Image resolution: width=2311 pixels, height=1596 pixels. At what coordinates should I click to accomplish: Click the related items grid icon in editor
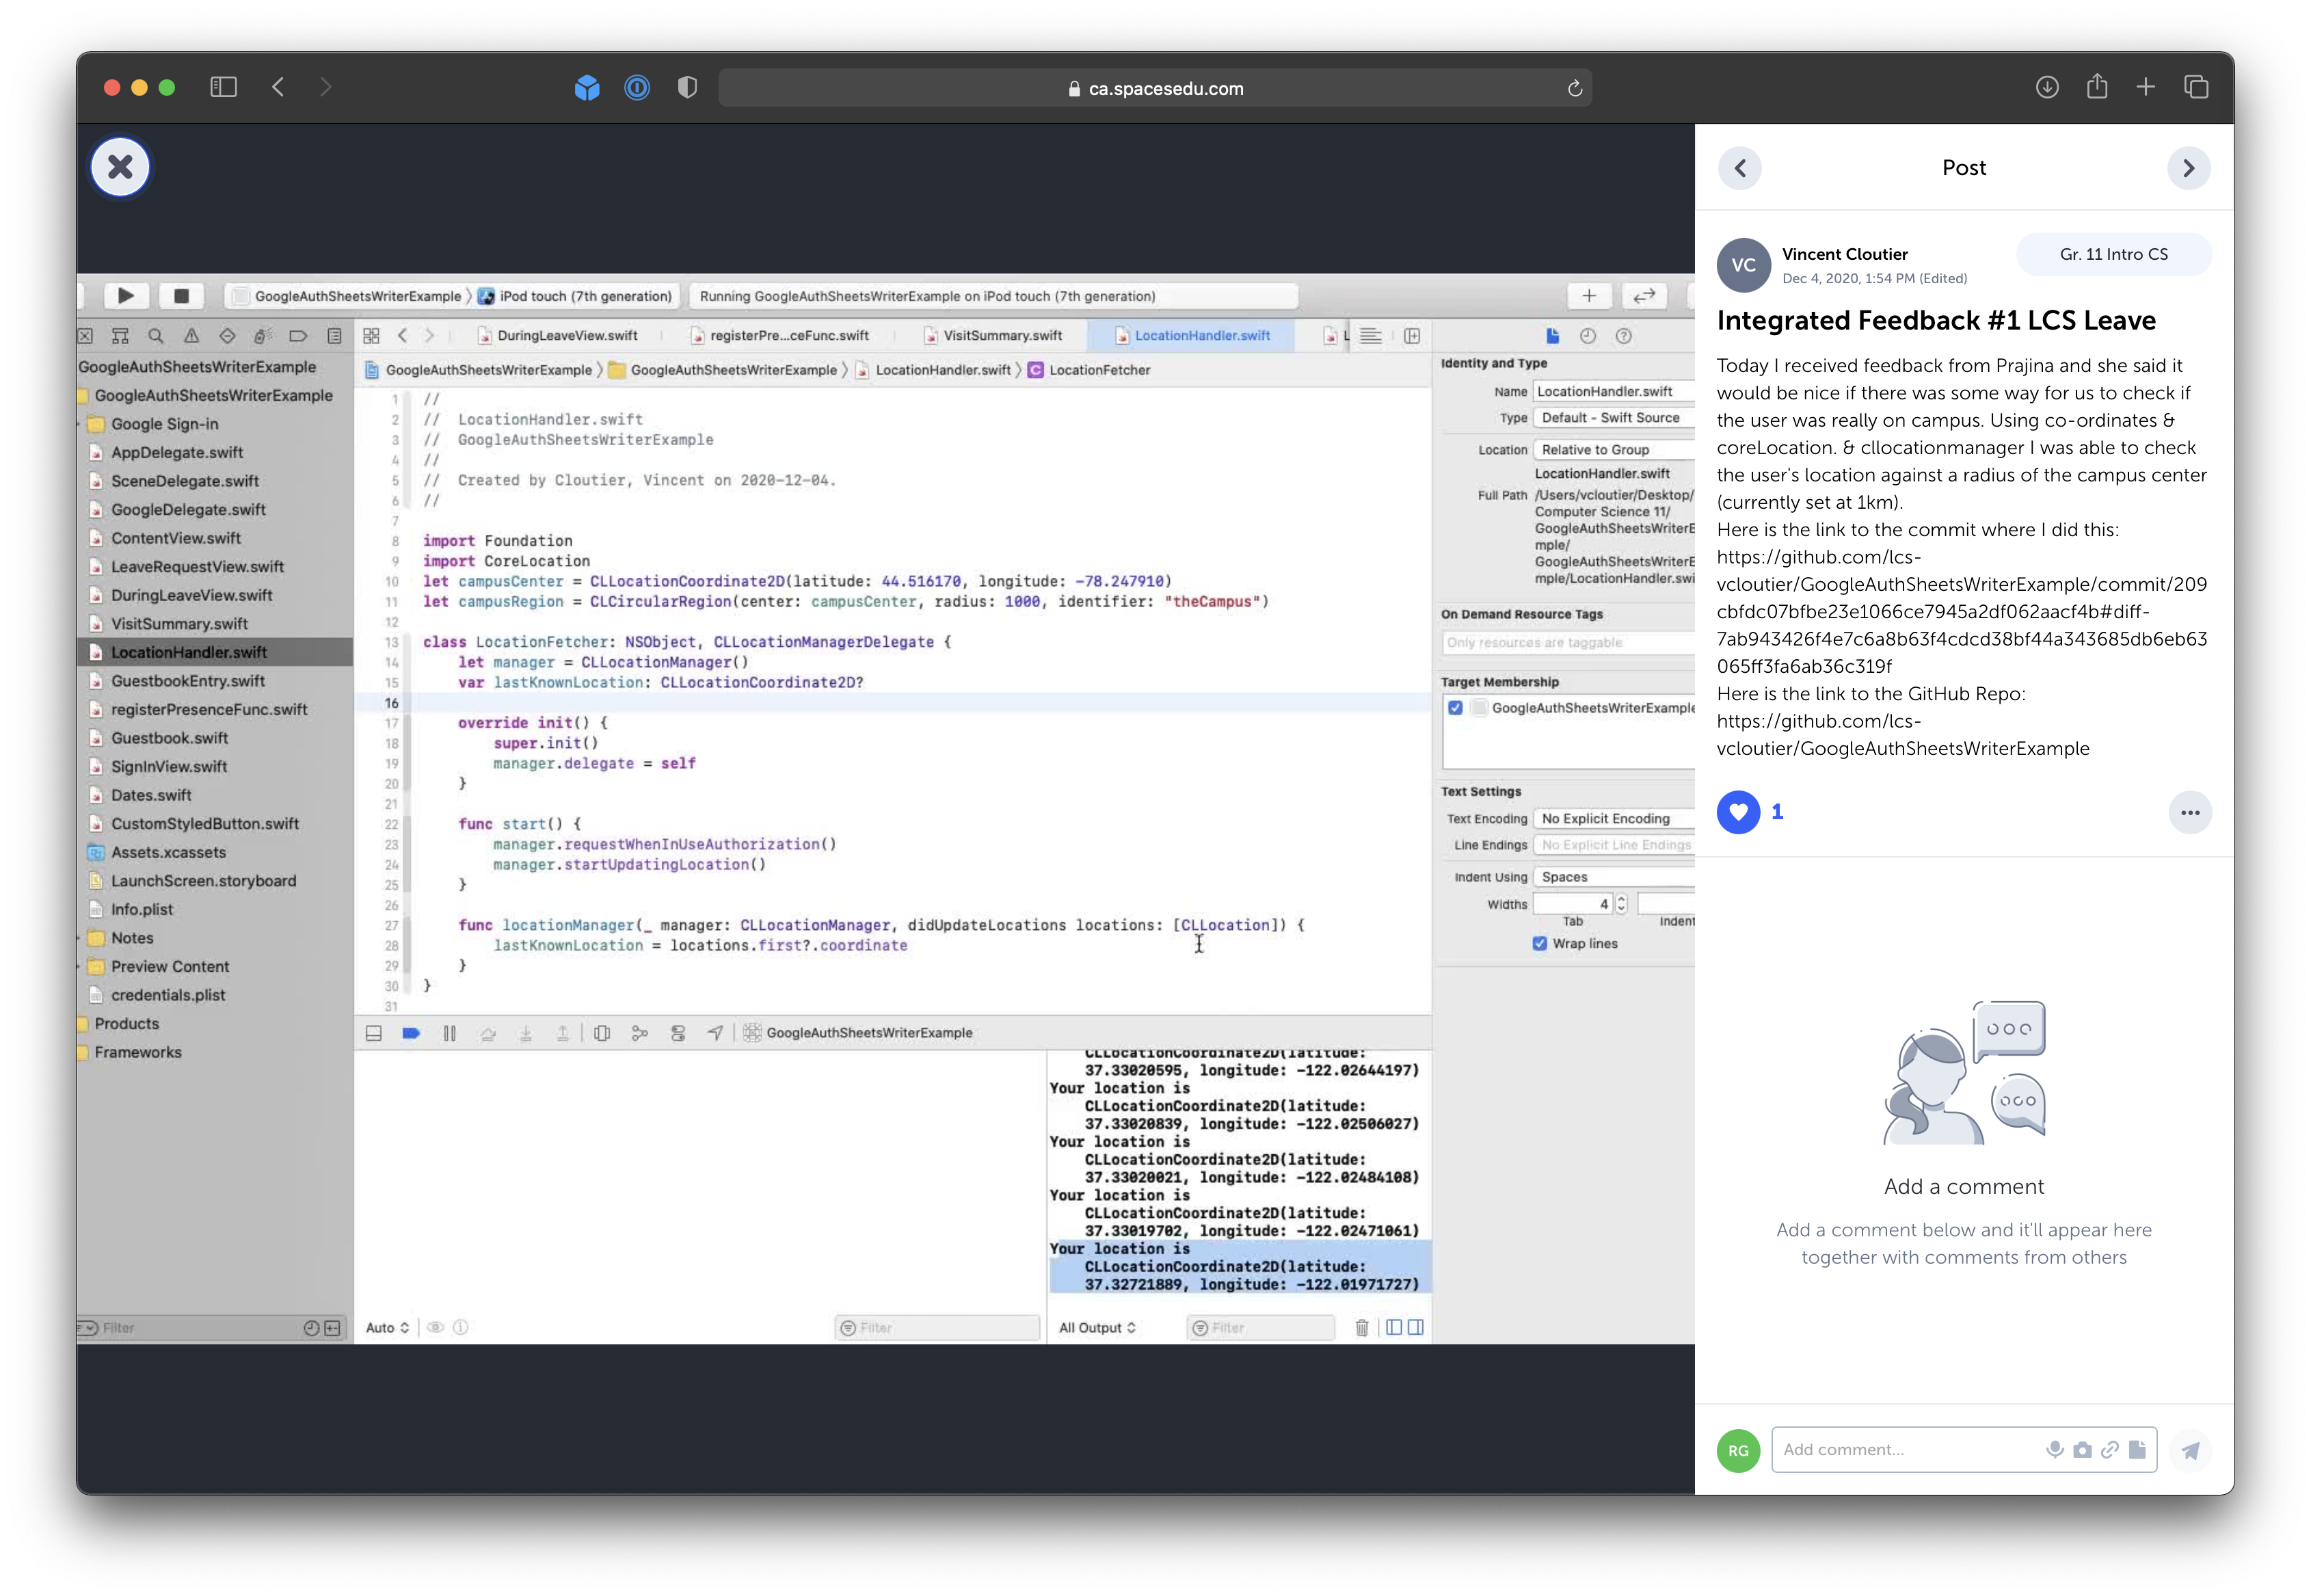click(x=371, y=336)
